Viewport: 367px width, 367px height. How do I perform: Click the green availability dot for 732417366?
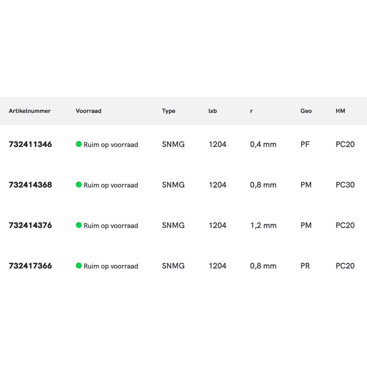(79, 265)
